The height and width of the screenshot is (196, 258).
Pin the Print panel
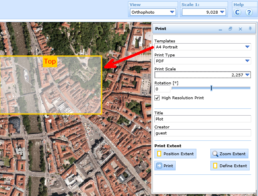coord(250,29)
